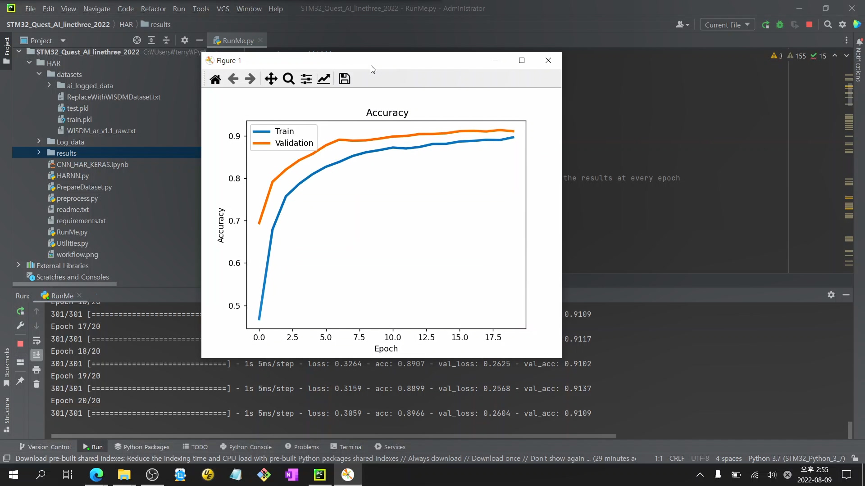Open Edit axis and curve parameters
This screenshot has width=865, height=486.
323,79
